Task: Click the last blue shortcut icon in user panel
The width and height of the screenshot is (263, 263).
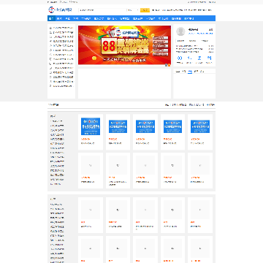Action: pyautogui.click(x=209, y=58)
